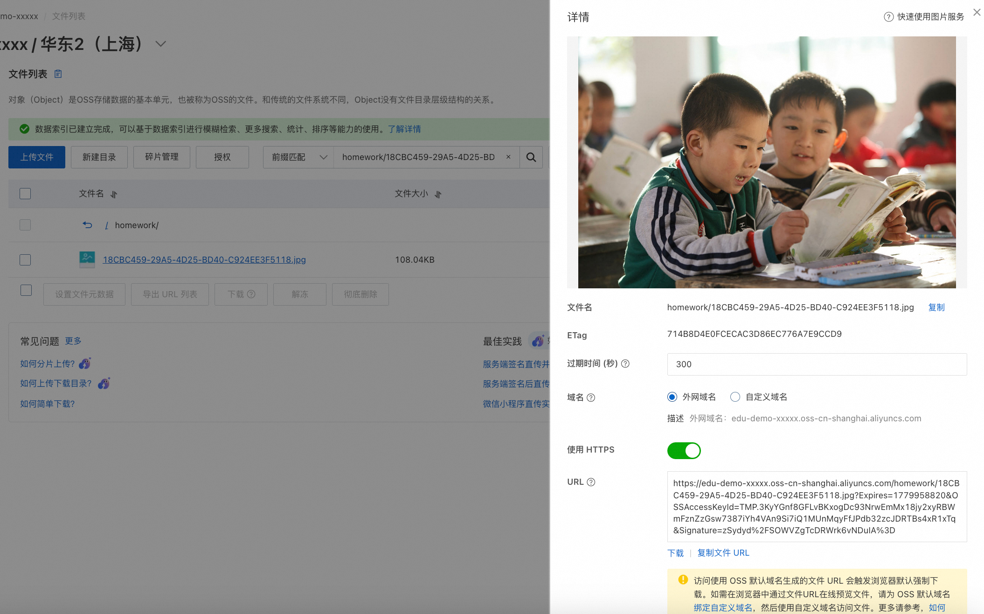The image size is (984, 614).
Task: Close the 详情 details panel
Action: point(977,13)
